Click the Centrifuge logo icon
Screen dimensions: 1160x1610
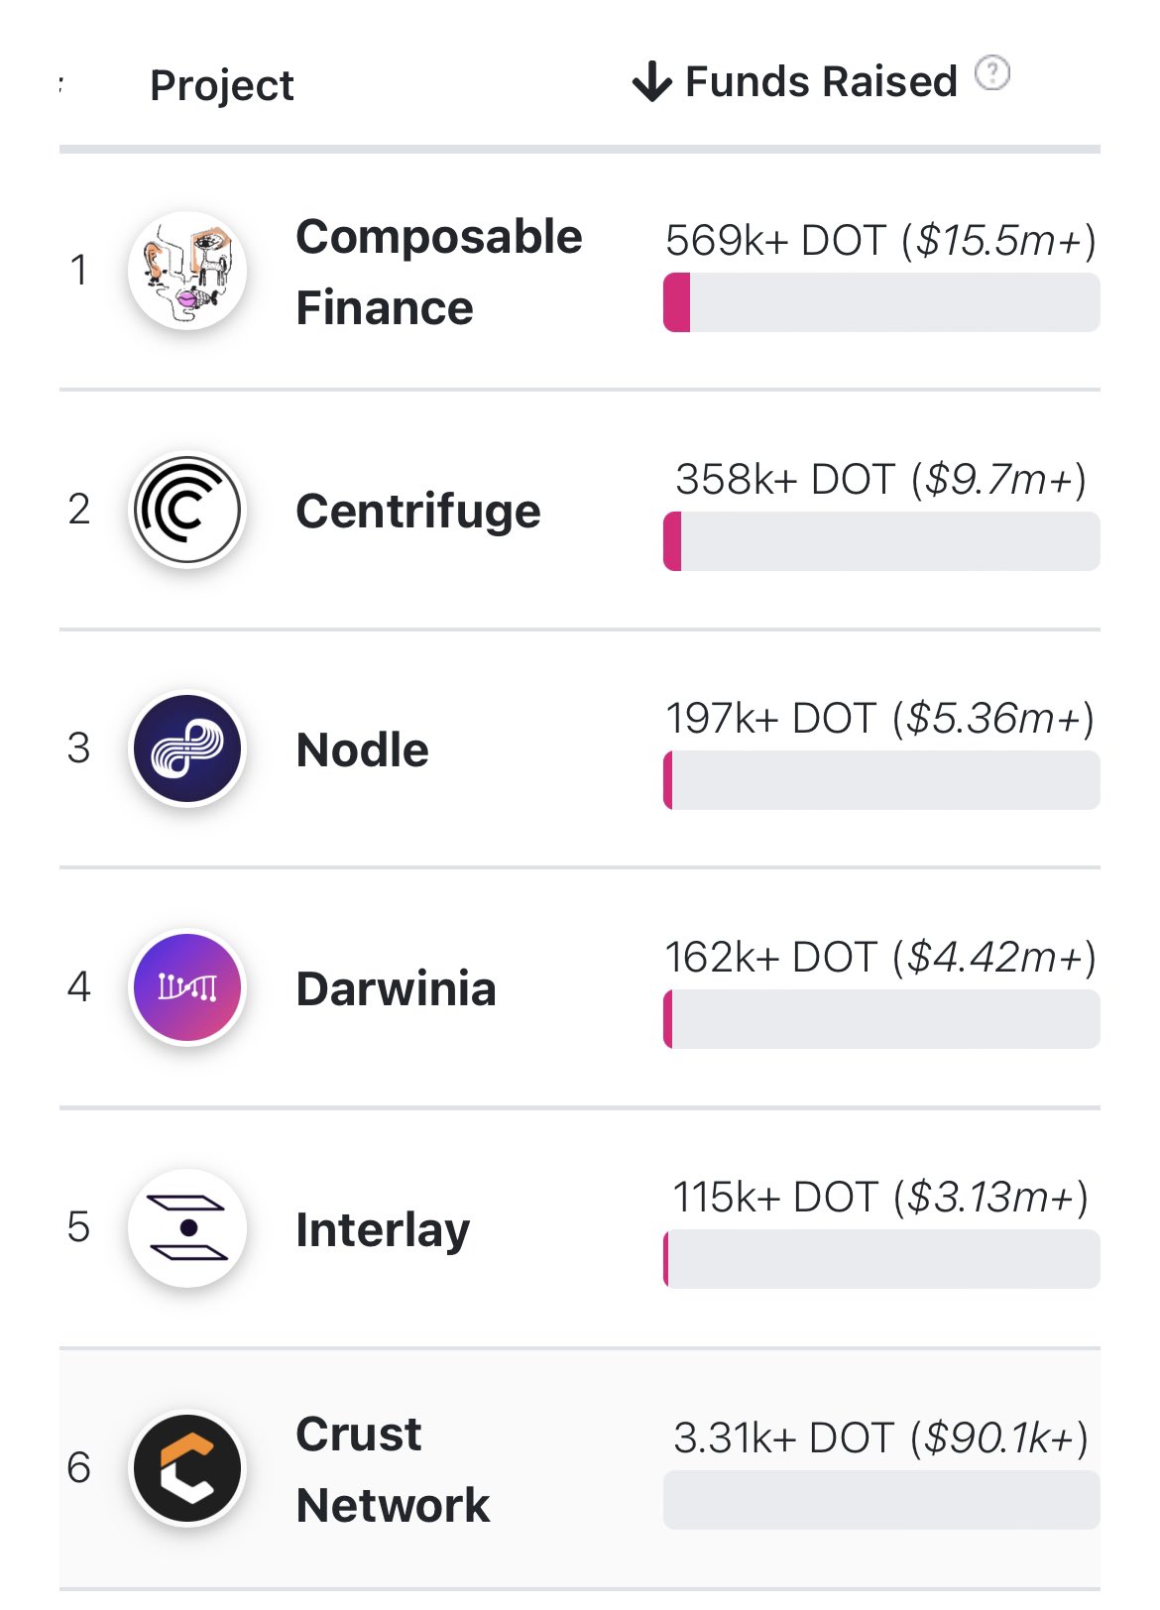tap(187, 510)
